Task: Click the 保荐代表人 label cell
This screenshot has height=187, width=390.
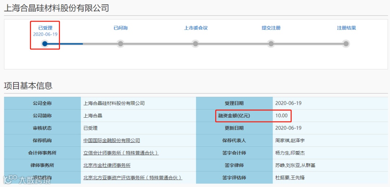Action: (x=234, y=141)
